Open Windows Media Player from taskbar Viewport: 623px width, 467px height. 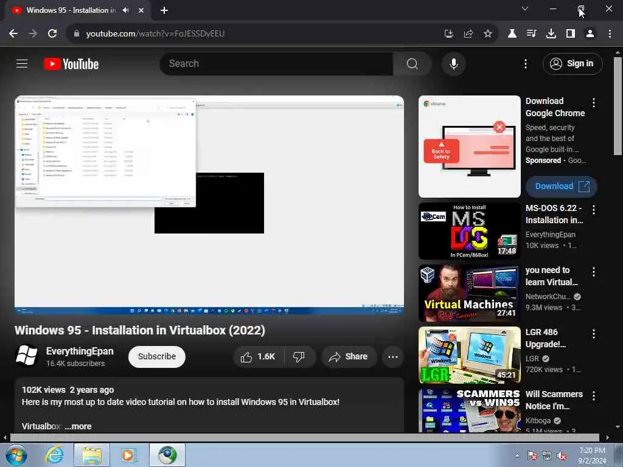click(x=128, y=455)
